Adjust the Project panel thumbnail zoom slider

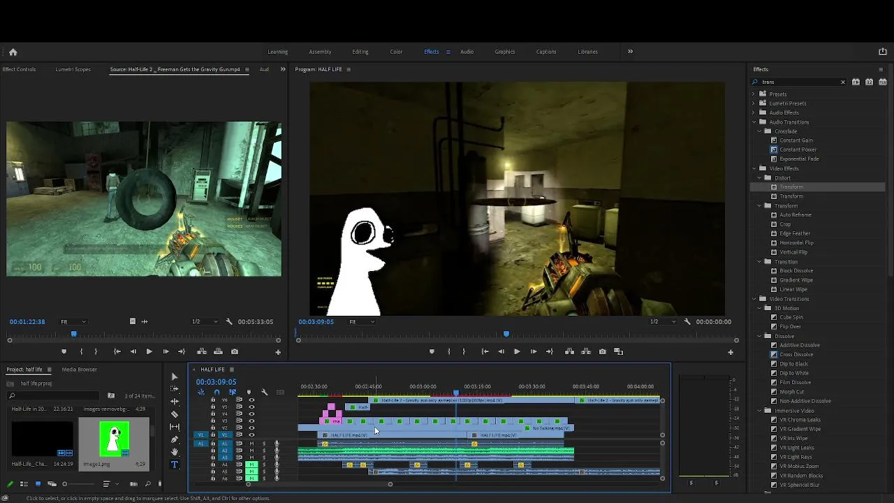[65, 484]
